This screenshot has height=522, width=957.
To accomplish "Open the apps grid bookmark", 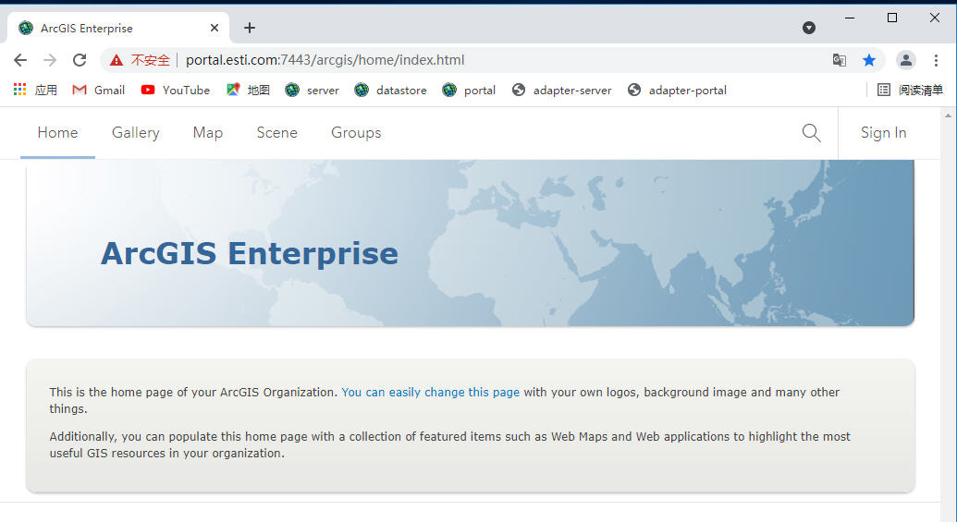I will pyautogui.click(x=35, y=90).
